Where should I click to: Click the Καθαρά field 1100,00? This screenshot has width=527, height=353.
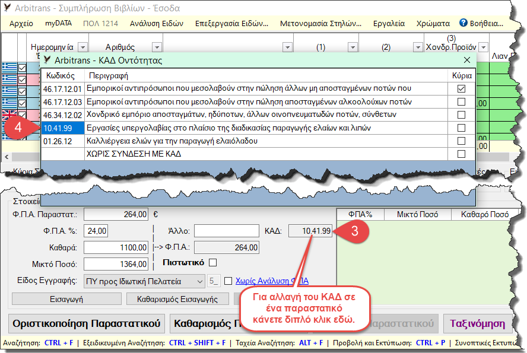coord(116,247)
